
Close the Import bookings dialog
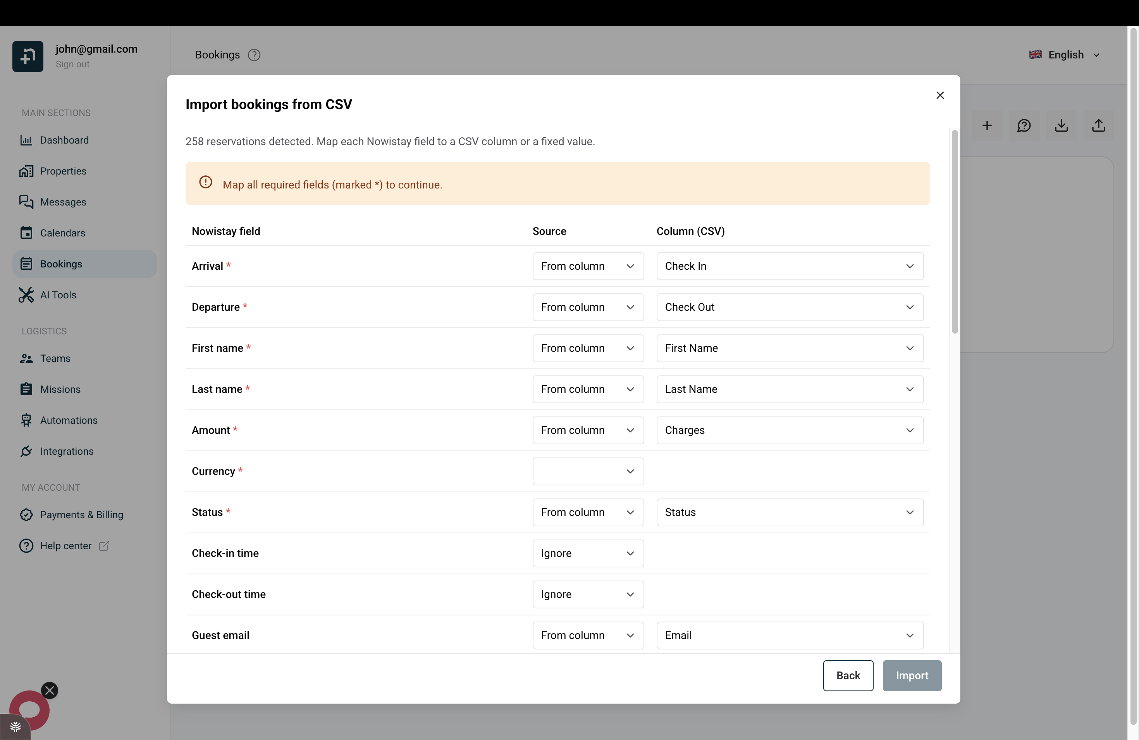click(x=940, y=95)
